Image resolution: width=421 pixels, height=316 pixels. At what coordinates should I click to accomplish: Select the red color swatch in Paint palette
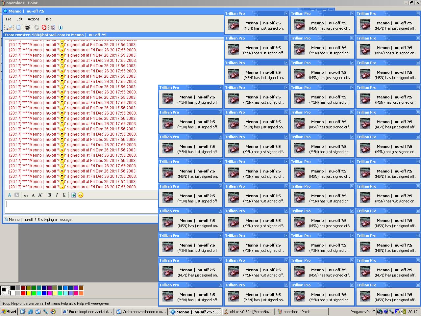click(23, 293)
